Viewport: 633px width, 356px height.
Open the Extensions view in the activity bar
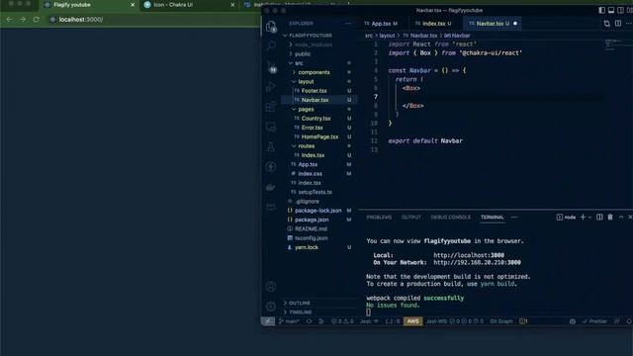tap(271, 106)
